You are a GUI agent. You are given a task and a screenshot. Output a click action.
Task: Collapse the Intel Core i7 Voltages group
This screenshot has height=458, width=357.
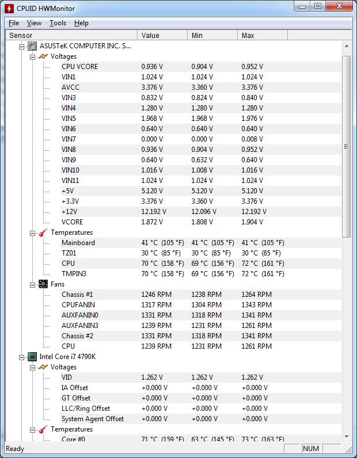(32, 368)
